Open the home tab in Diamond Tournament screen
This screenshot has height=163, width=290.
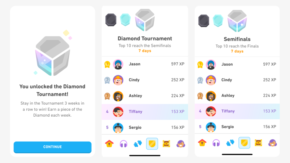point(109,144)
